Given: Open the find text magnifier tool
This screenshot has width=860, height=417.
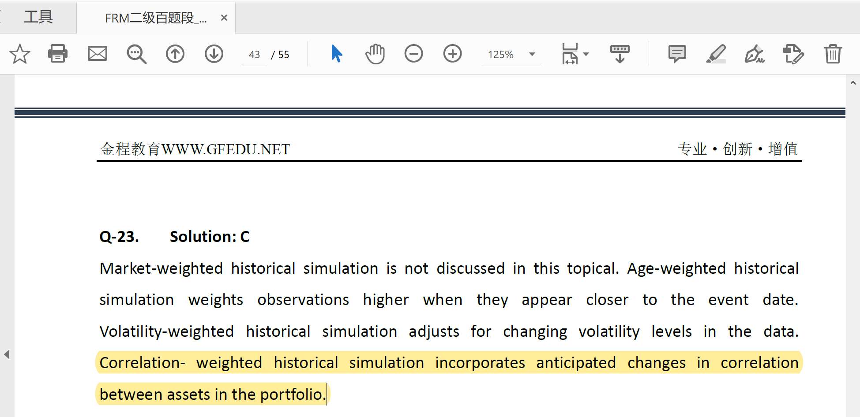Looking at the screenshot, I should 136,54.
